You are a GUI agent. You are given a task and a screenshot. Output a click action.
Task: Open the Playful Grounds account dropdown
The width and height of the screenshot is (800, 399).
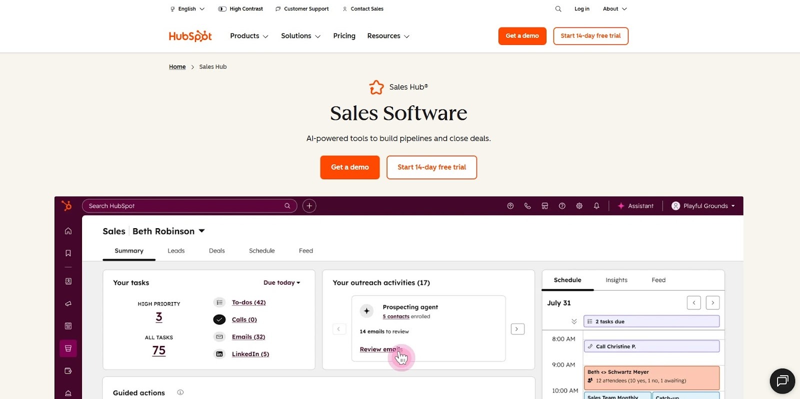[x=703, y=206]
